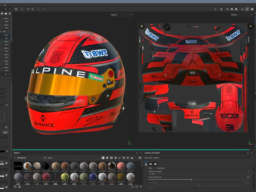Open 2D viewport Material mode dropdown
Image resolution: width=256 pixels, height=192 pixels.
coord(242,15)
